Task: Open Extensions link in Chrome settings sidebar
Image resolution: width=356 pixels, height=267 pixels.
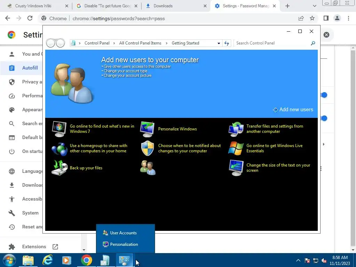Action: tap(34, 246)
